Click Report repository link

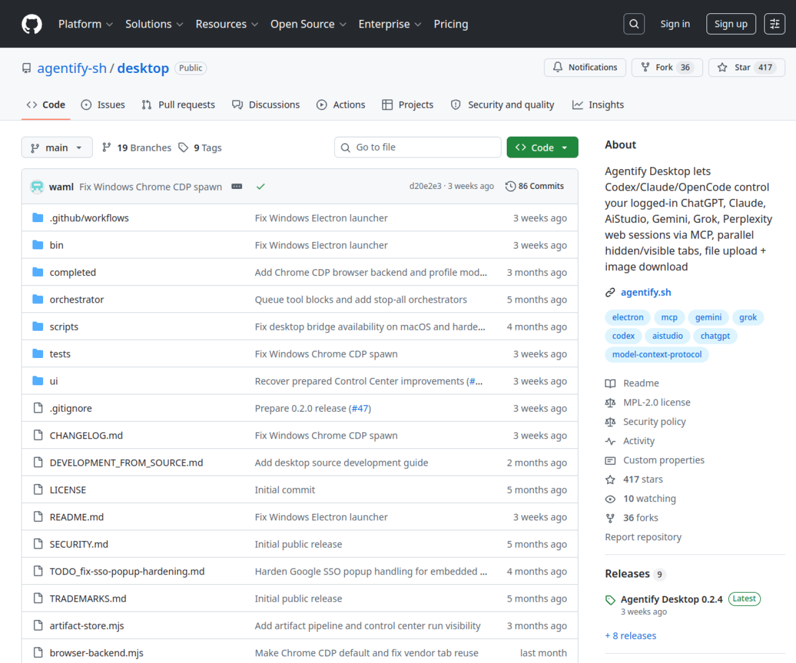pos(643,537)
